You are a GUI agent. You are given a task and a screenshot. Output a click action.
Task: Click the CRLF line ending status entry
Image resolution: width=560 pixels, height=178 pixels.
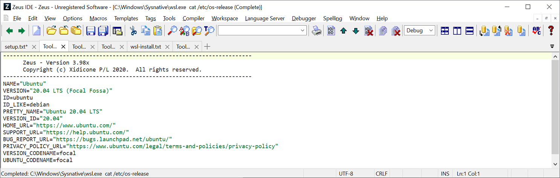point(382,174)
